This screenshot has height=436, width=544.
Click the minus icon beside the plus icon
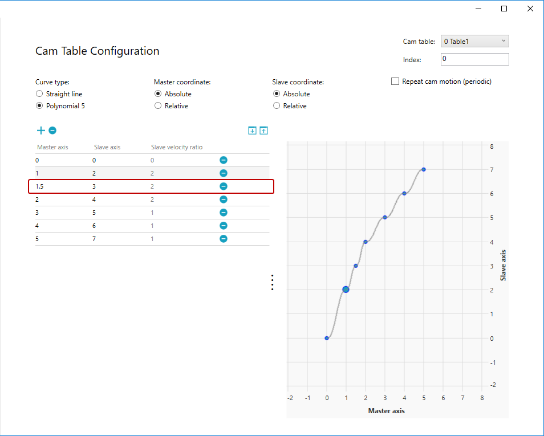pyautogui.click(x=52, y=131)
